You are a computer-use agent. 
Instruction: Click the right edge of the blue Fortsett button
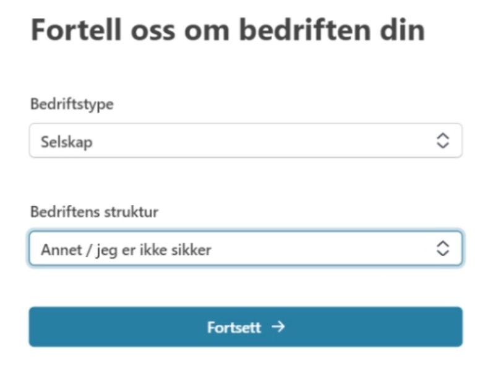point(454,327)
